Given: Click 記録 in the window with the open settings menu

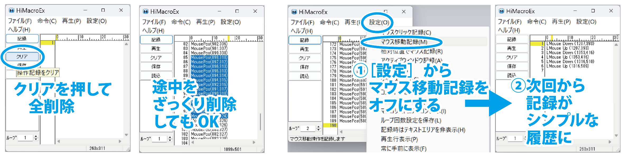Looking at the screenshot, I should pyautogui.click(x=305, y=40).
